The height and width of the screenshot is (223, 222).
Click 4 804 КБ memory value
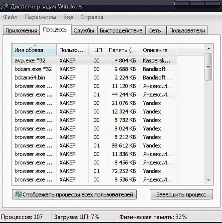(125, 60)
